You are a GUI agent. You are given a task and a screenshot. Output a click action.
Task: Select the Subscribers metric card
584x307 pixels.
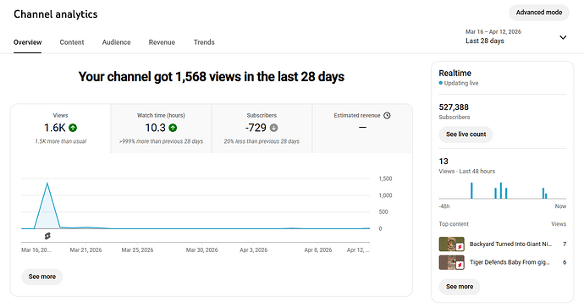262,129
